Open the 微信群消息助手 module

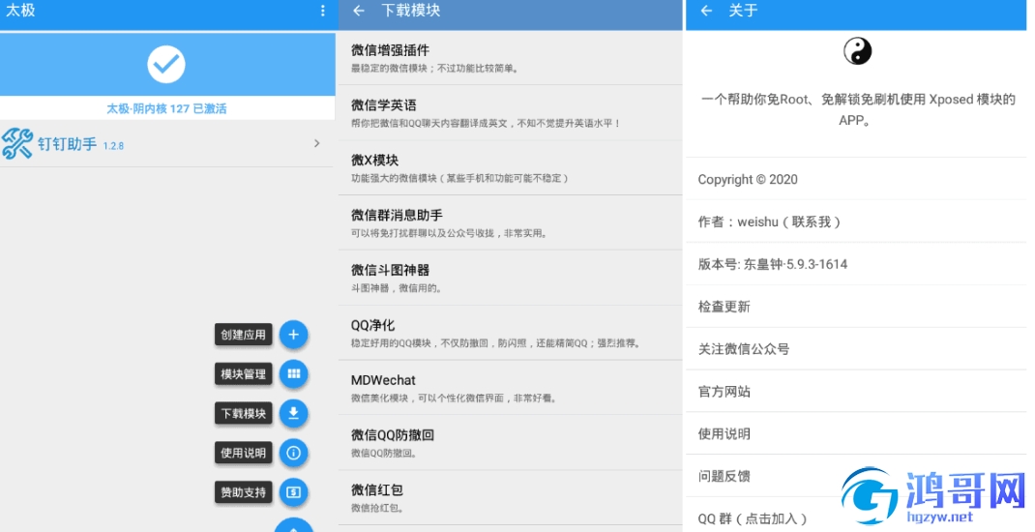[x=510, y=222]
